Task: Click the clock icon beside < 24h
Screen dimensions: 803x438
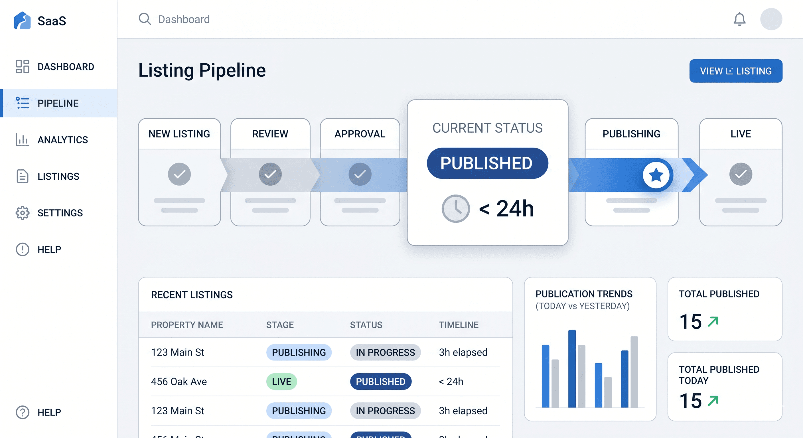Action: pyautogui.click(x=455, y=208)
